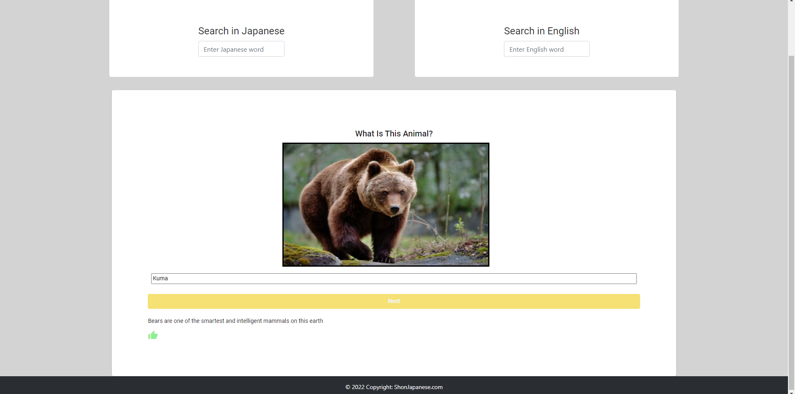Click the bear fact sentence below Next
795x394 pixels.
pyautogui.click(x=235, y=321)
